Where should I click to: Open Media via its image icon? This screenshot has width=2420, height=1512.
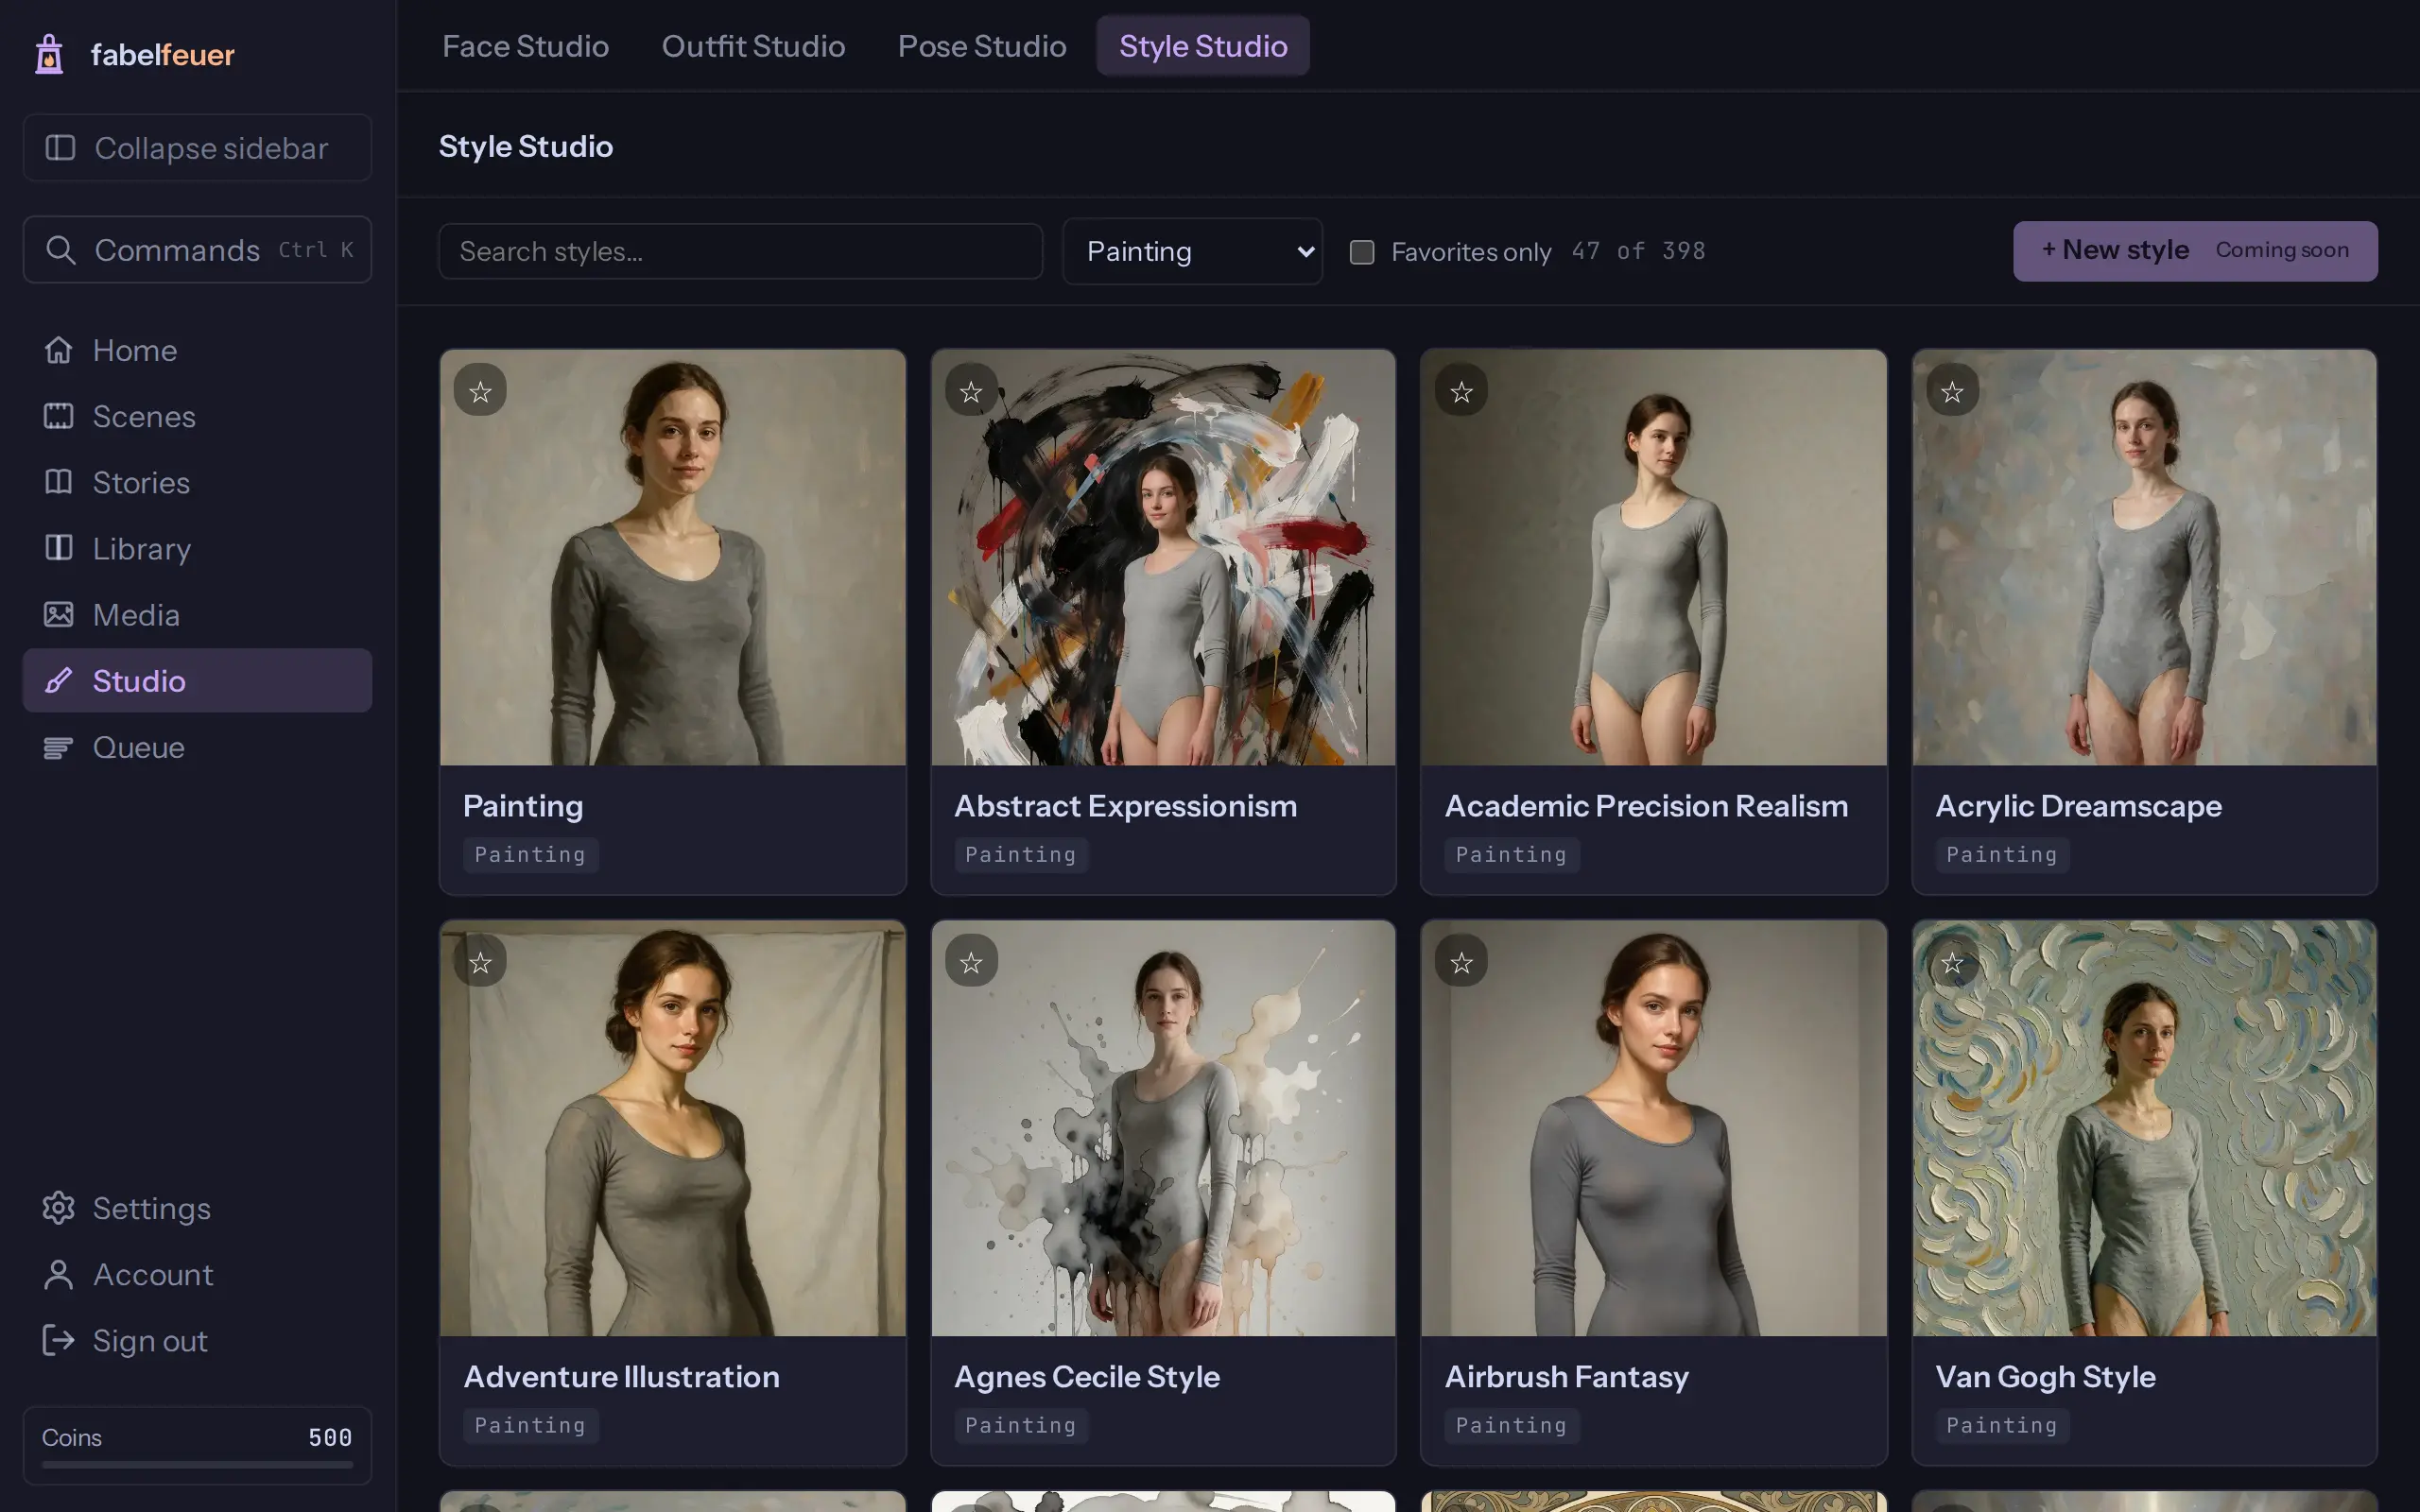[59, 614]
